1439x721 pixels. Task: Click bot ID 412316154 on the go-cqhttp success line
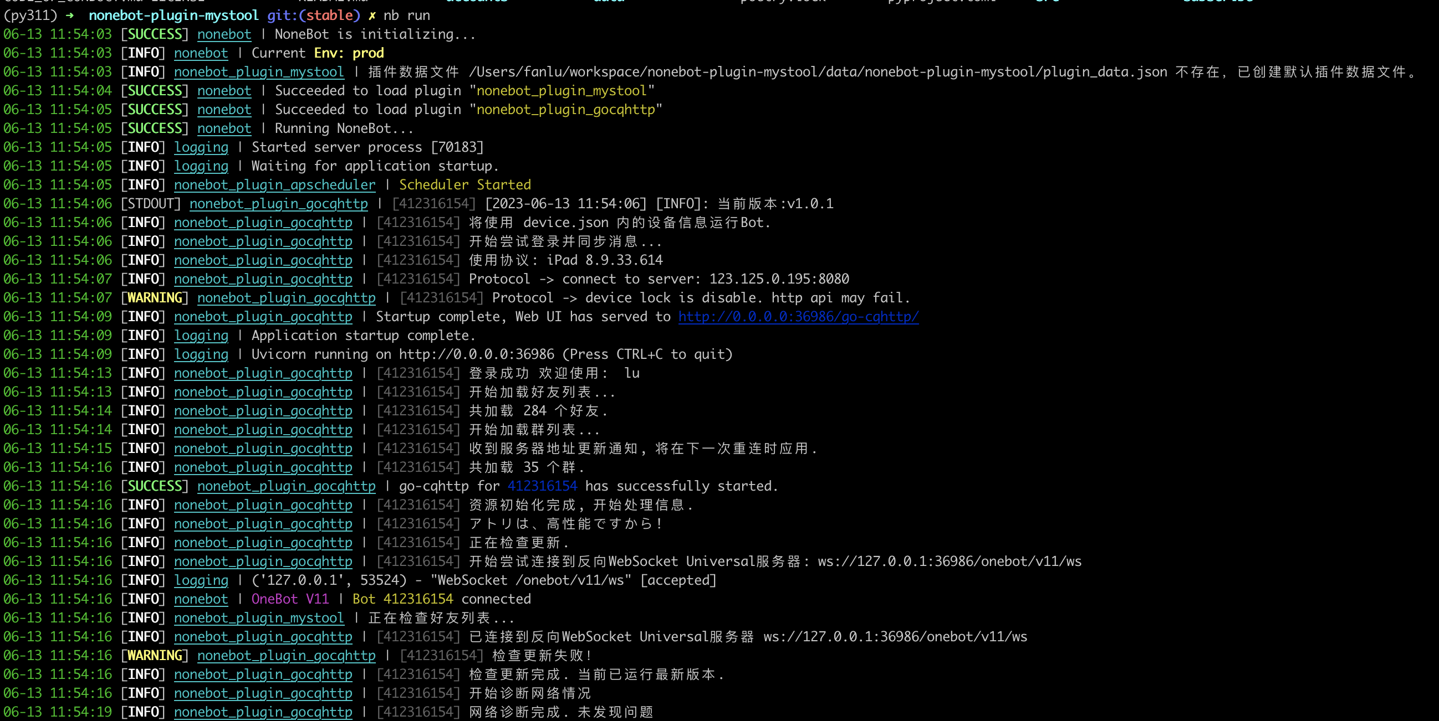pos(543,486)
